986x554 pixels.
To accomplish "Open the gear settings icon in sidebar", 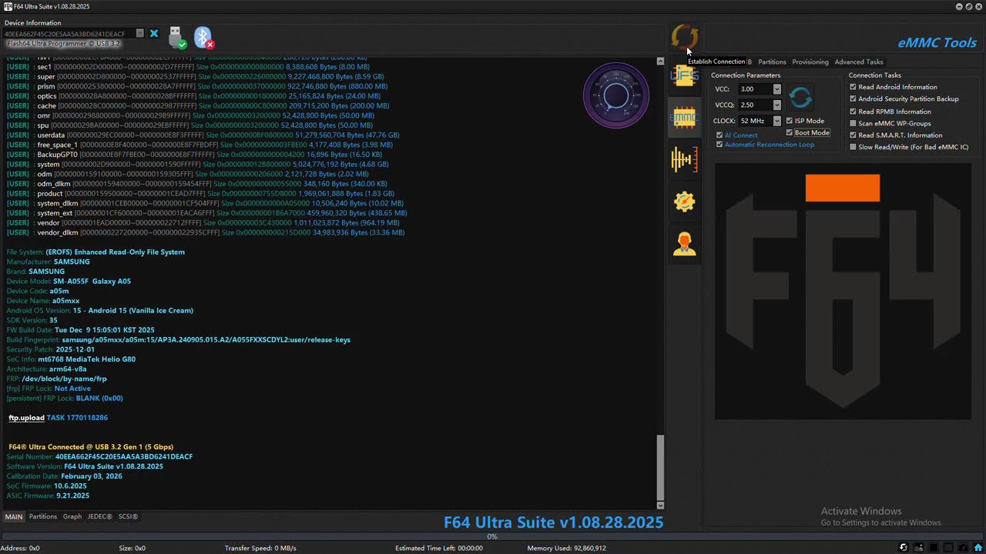I will [684, 202].
